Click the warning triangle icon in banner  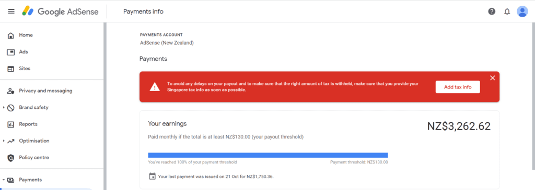coord(155,87)
